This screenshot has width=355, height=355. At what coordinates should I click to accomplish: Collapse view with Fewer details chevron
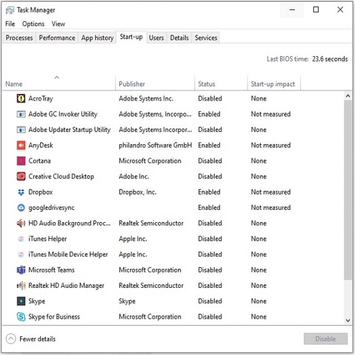(x=11, y=339)
